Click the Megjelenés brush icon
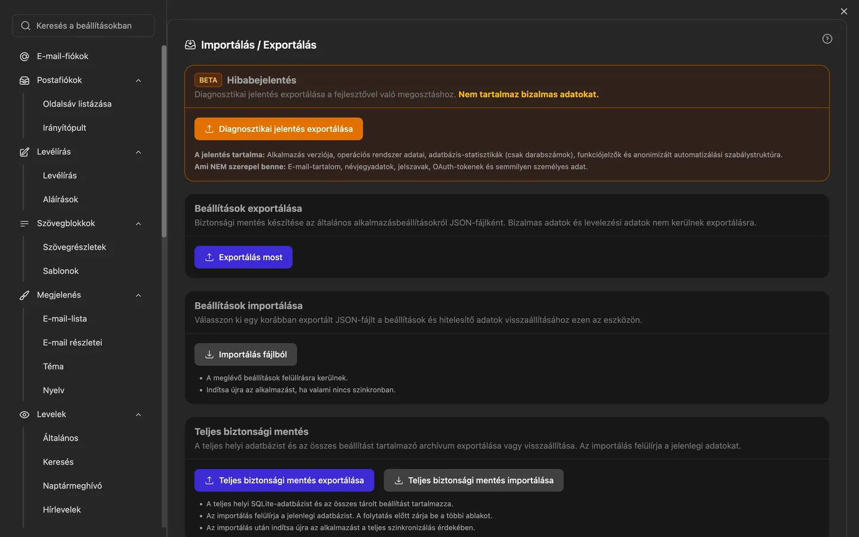Image resolution: width=859 pixels, height=537 pixels. [24, 295]
